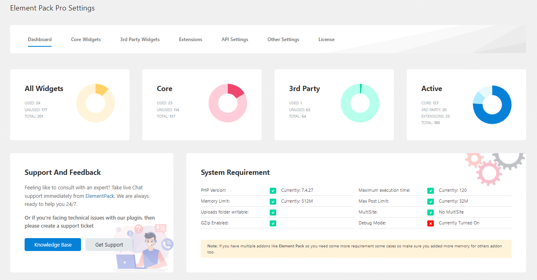537x280 pixels.
Task: Click the Uploads folder writable status icon
Action: [x=273, y=212]
